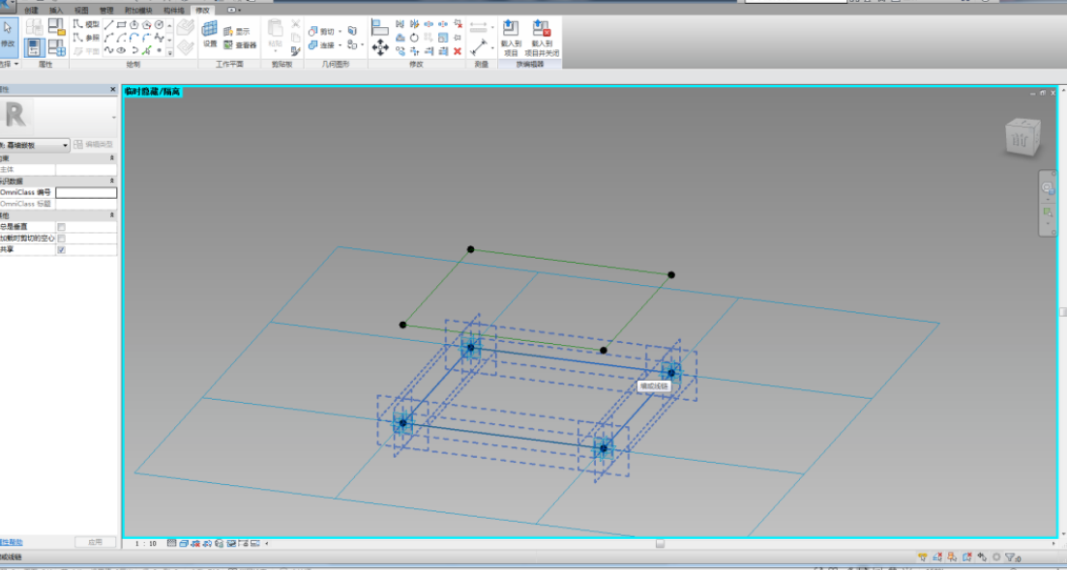Click the 模型 line button
This screenshot has width=1067, height=570.
[86, 24]
